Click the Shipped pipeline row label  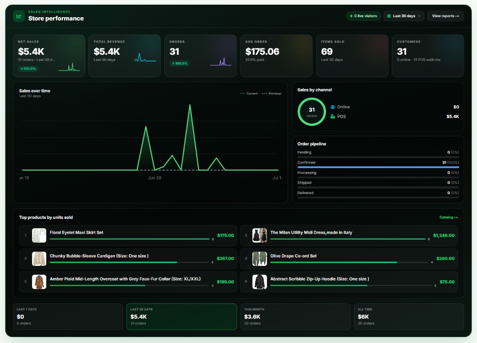pyautogui.click(x=304, y=183)
